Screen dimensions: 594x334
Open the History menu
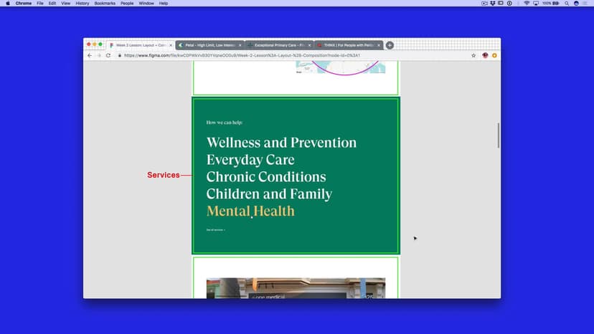pos(82,4)
